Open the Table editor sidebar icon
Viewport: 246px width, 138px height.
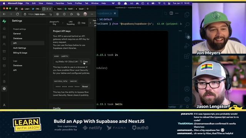(4, 37)
